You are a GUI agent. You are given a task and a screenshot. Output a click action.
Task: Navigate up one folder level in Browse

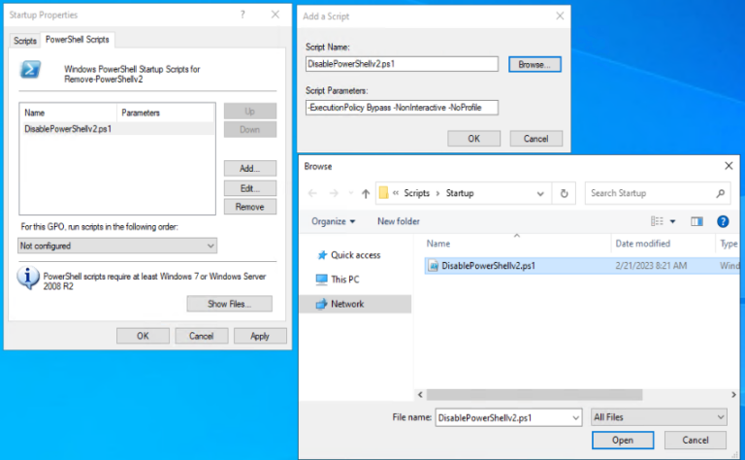pos(366,193)
